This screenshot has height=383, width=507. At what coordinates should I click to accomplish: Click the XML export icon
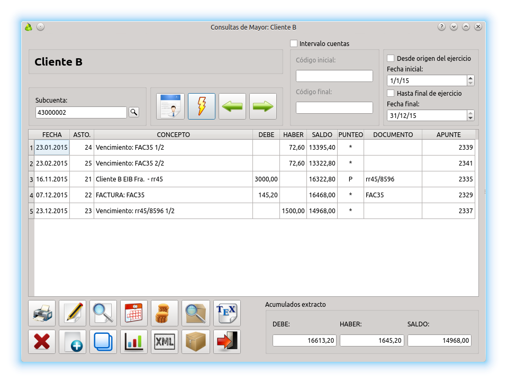(165, 342)
